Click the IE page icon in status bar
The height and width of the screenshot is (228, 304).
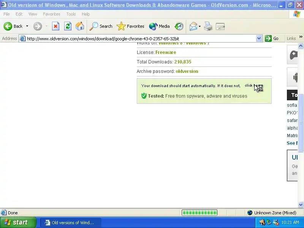click(3, 213)
